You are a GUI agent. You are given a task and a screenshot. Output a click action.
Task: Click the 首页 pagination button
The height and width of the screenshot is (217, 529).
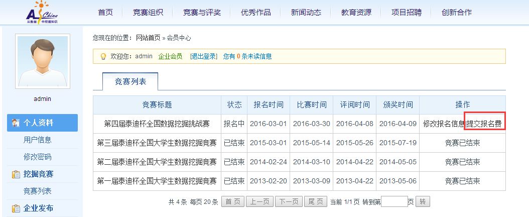click(x=233, y=202)
